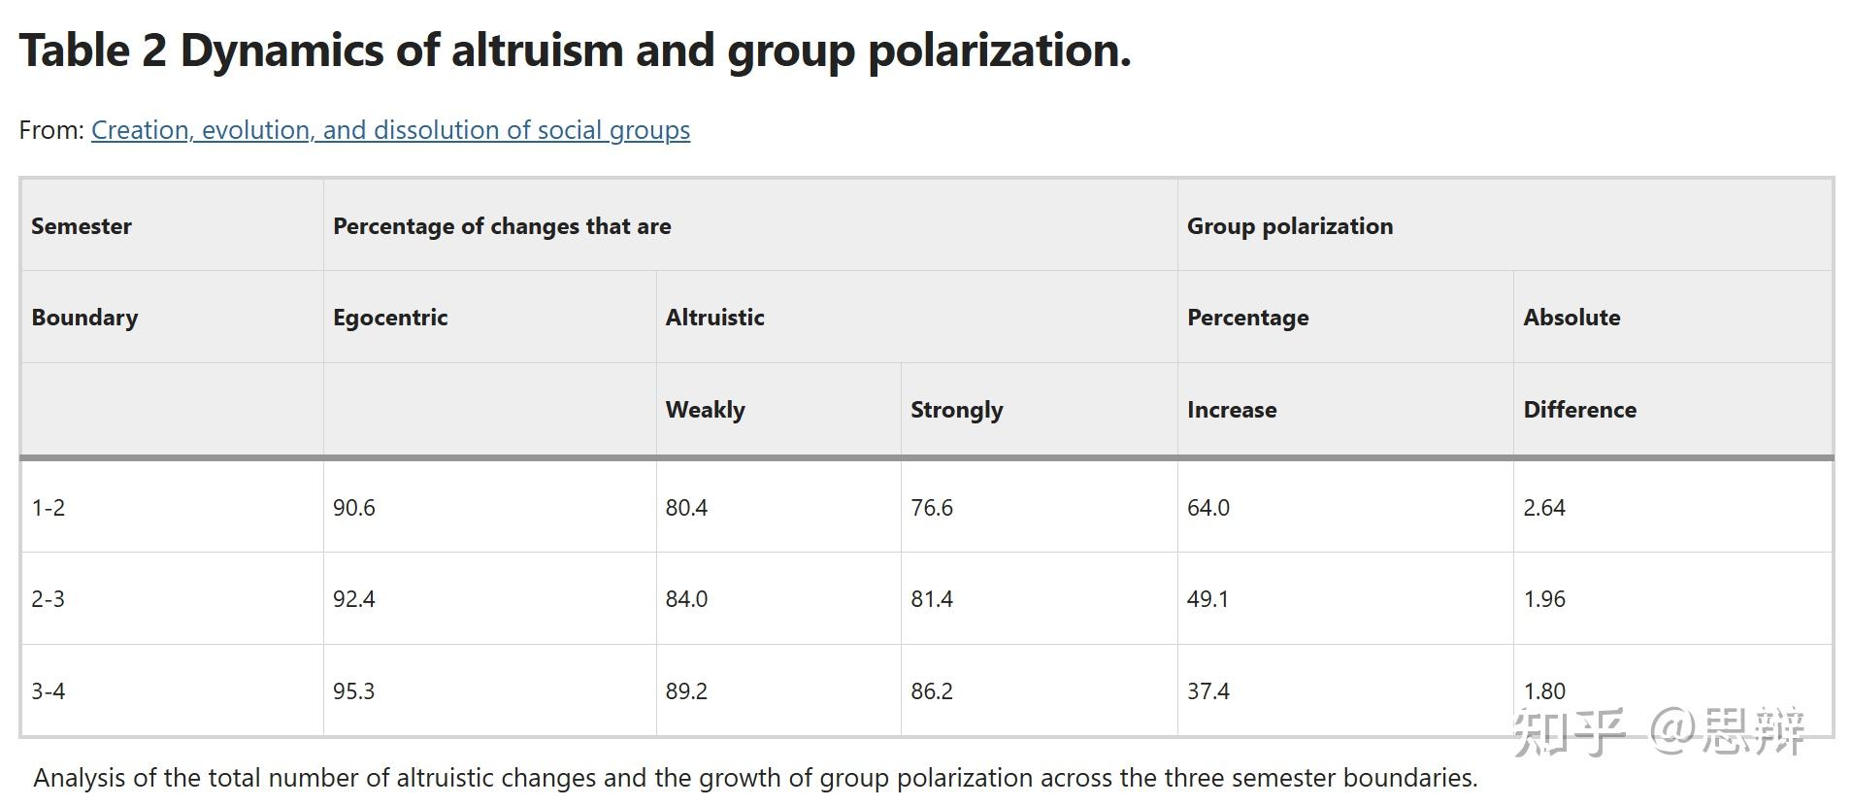Viewport: 1852px width, 807px height.
Task: Select the weakly altruistic value 84.0
Action: click(686, 599)
